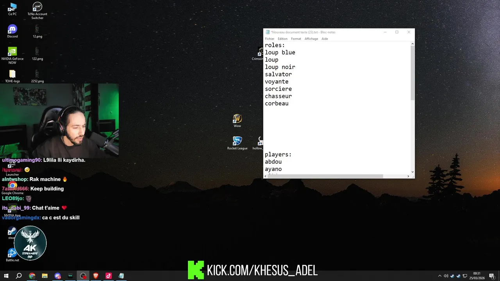Place cursor on the "sorciere" line
The width and height of the screenshot is (500, 281).
(278, 89)
